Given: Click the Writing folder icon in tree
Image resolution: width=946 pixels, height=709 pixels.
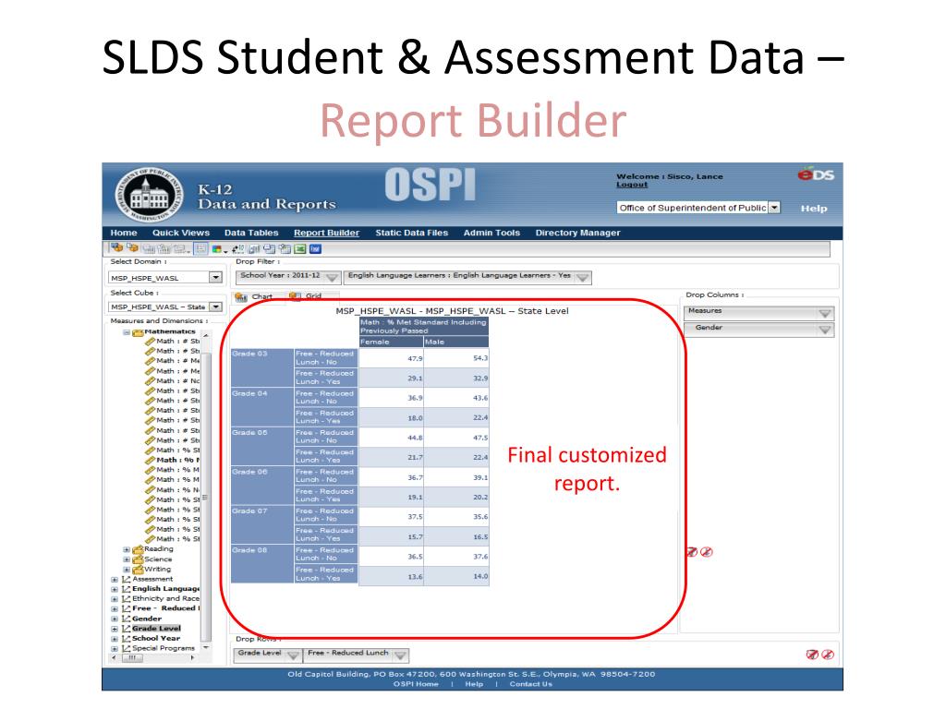Looking at the screenshot, I should [138, 569].
